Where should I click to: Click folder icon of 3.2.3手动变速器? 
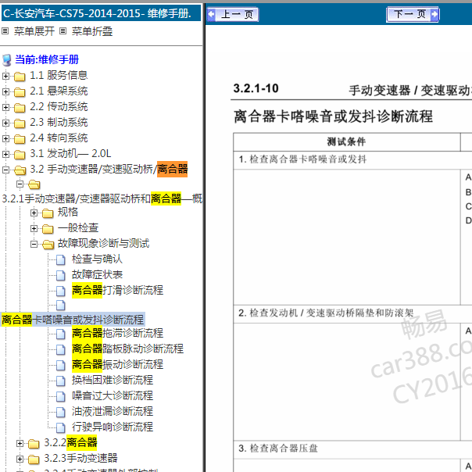click(34, 459)
